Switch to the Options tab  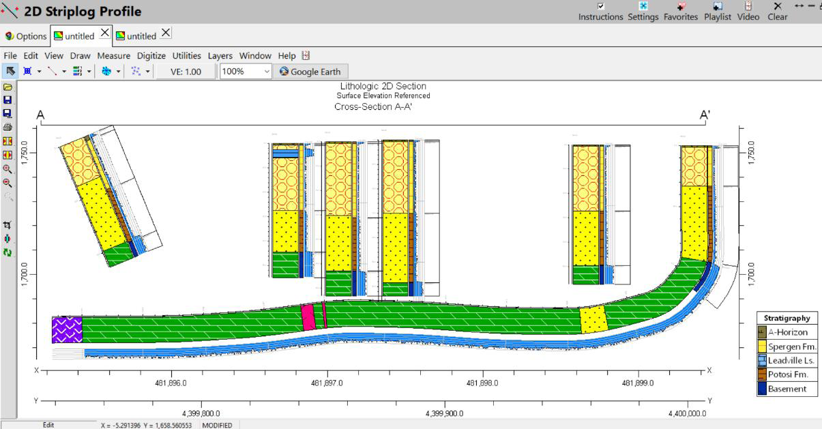(26, 36)
